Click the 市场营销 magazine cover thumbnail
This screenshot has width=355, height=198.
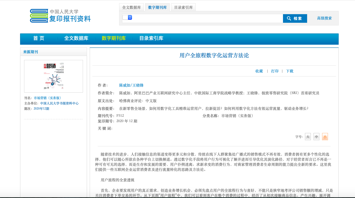tap(54, 76)
